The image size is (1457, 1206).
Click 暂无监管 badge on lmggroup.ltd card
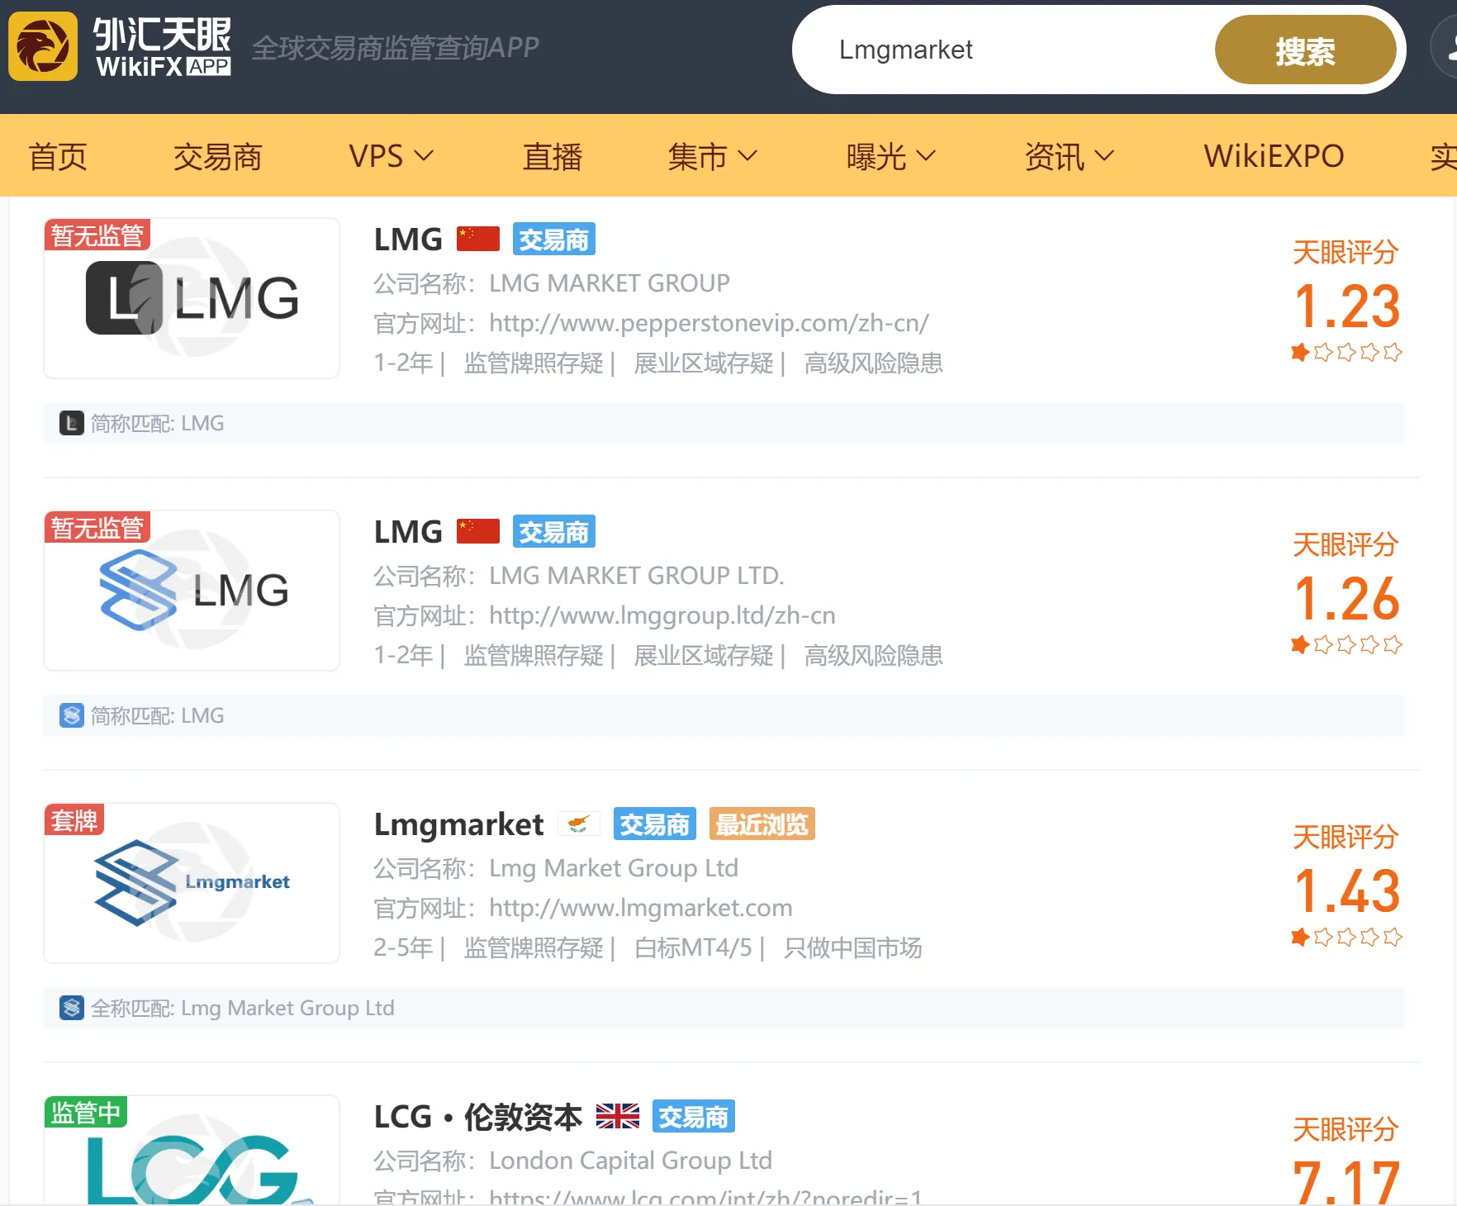coord(97,528)
